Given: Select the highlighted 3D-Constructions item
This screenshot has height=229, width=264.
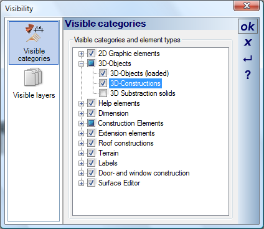Looking at the screenshot, I should point(135,83).
